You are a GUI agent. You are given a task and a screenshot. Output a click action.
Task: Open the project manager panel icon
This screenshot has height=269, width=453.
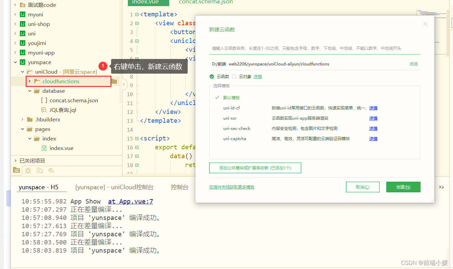coord(16,170)
